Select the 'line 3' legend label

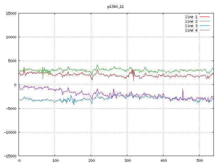coord(191,26)
